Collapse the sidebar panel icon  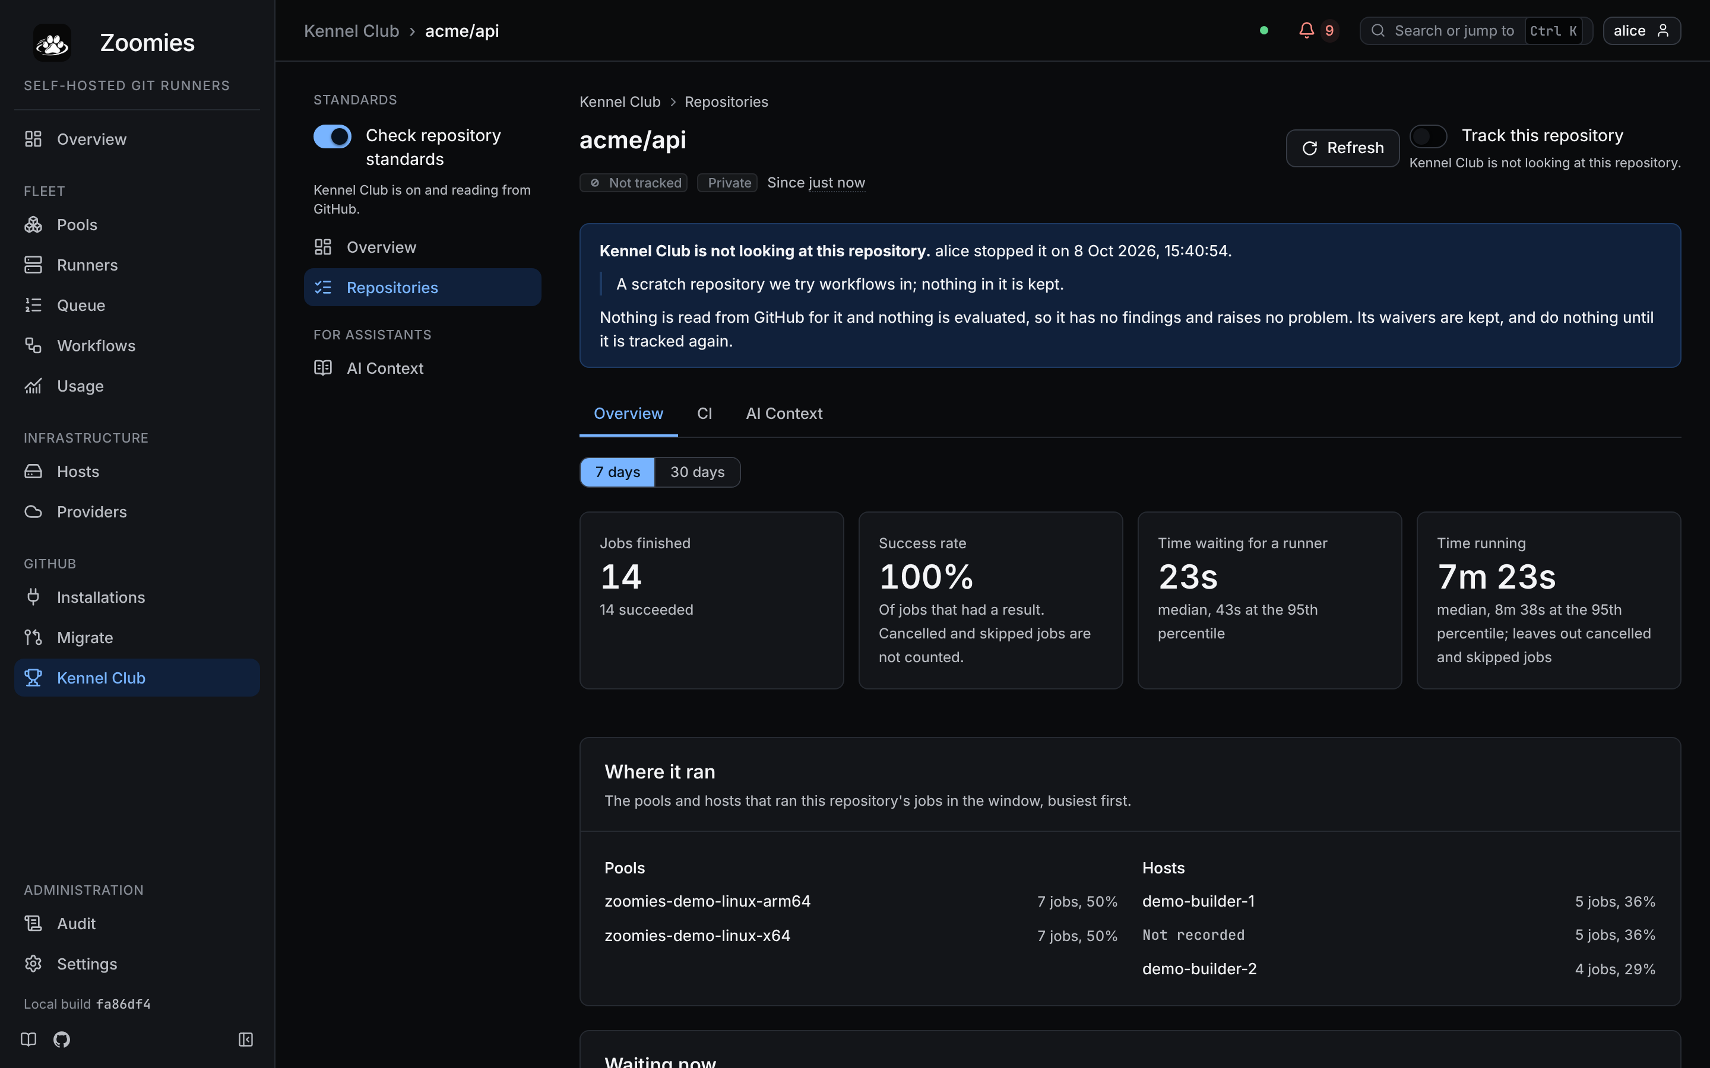(x=246, y=1039)
